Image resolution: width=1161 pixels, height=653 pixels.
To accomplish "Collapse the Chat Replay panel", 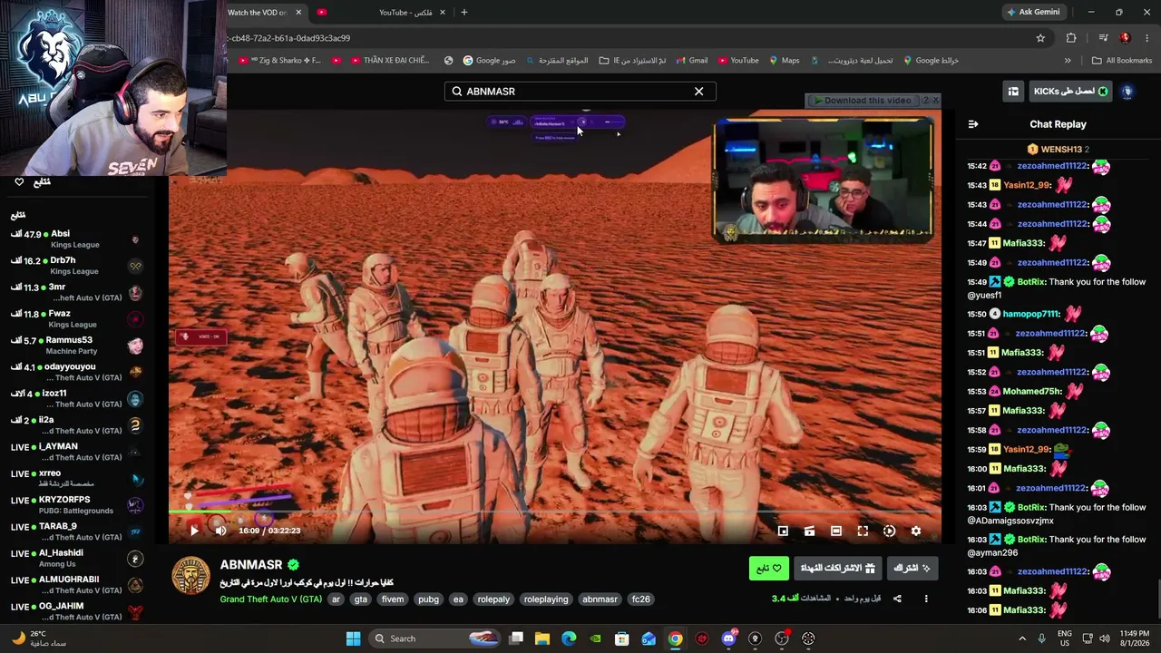I will coord(973,124).
